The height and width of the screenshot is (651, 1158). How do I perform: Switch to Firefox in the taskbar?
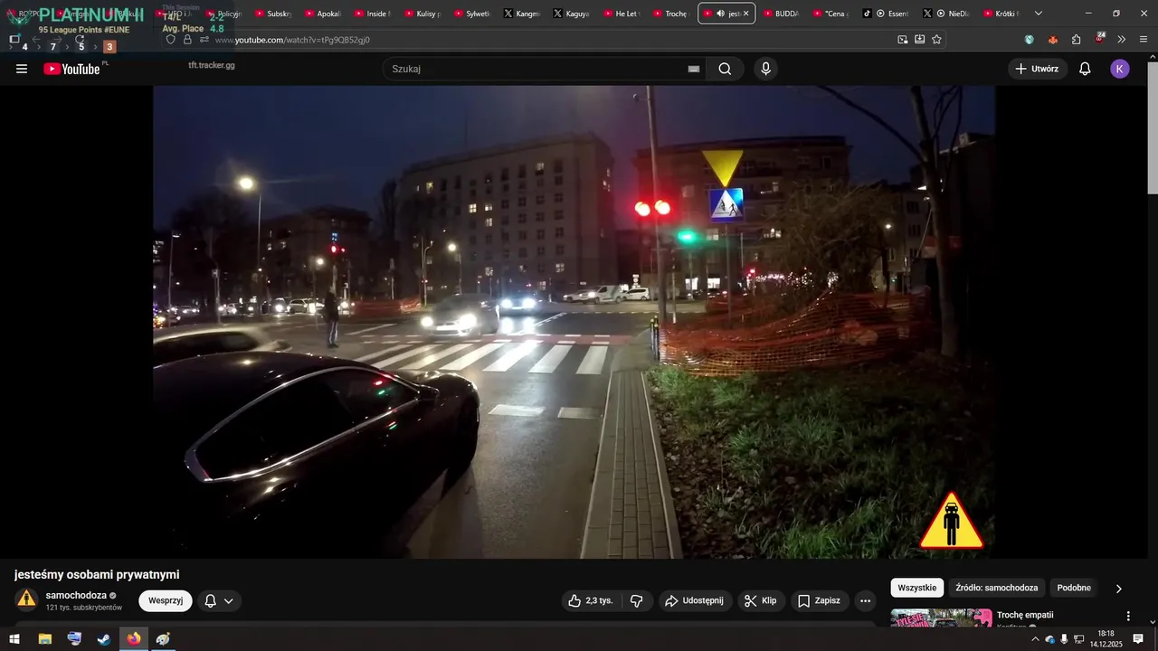click(134, 639)
